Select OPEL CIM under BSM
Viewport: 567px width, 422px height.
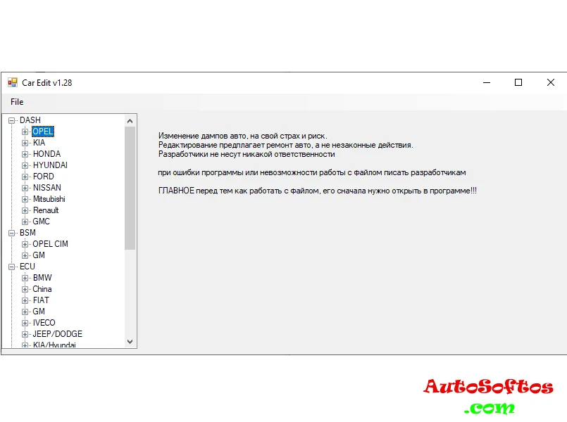tap(50, 244)
